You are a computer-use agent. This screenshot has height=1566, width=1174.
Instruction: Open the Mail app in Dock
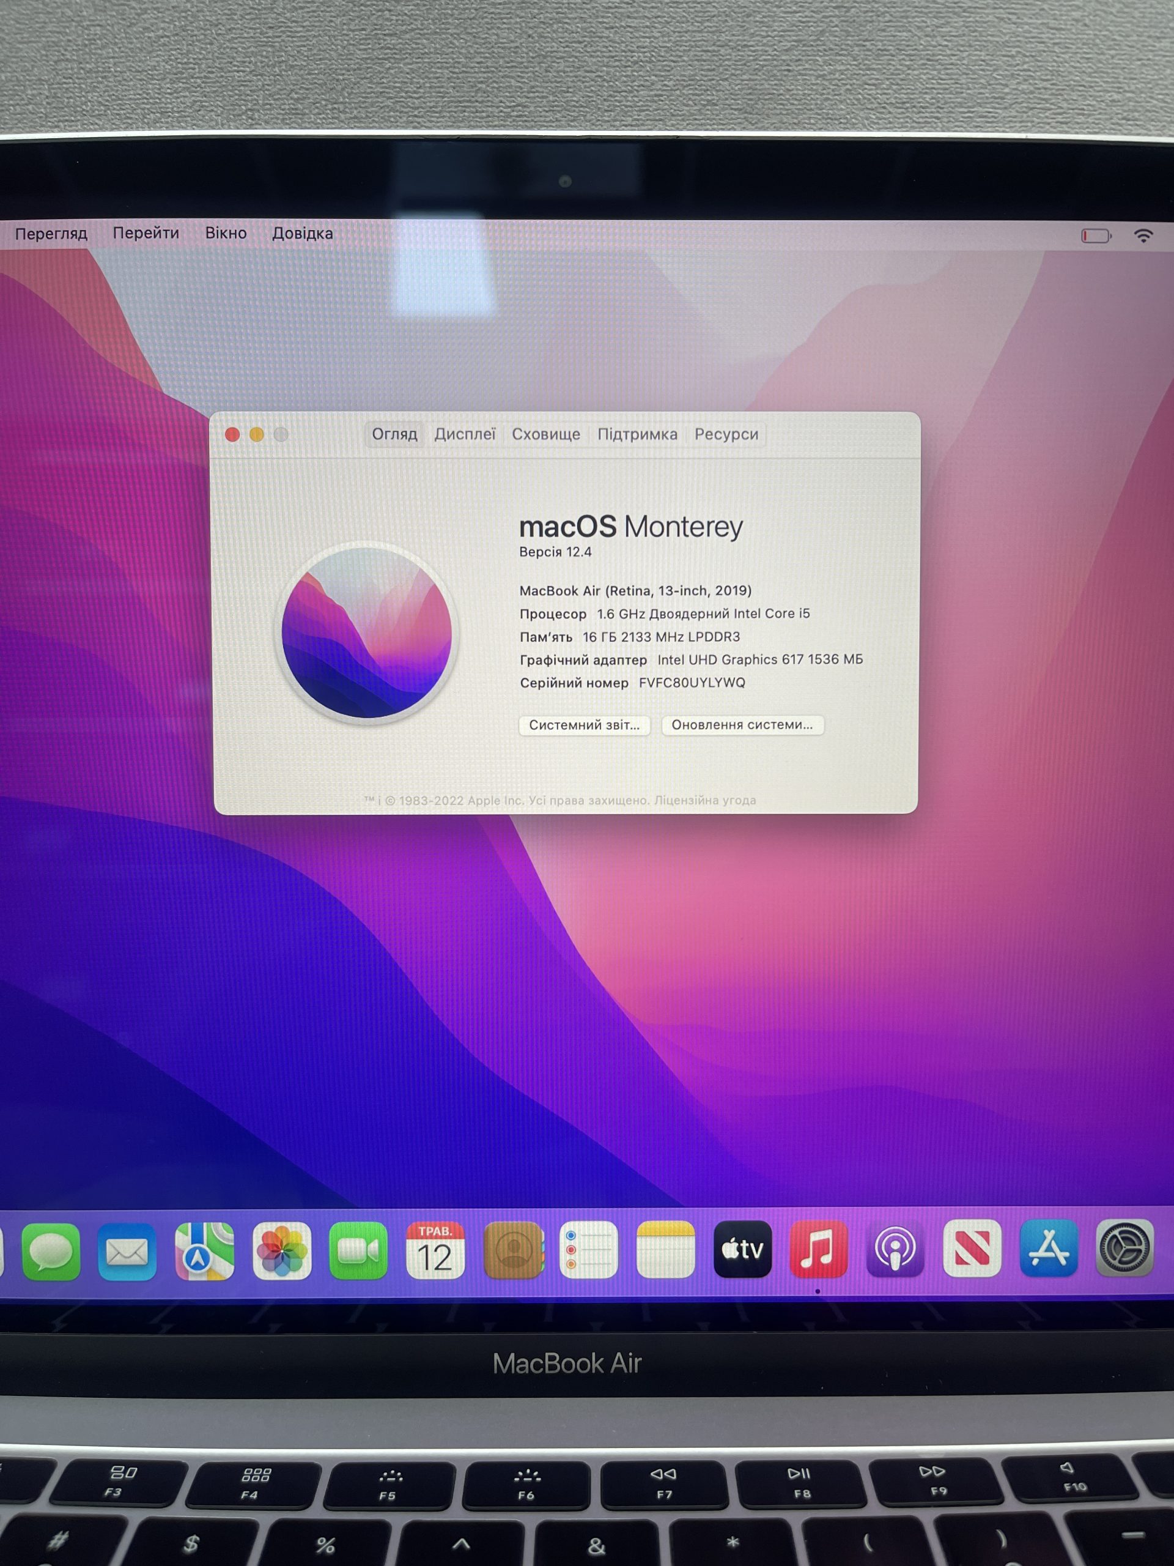pos(127,1252)
